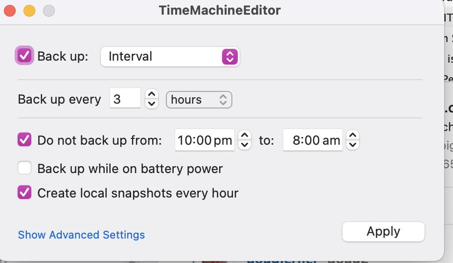
Task: Decrement start time with down stepper arrow
Action: coord(244,145)
